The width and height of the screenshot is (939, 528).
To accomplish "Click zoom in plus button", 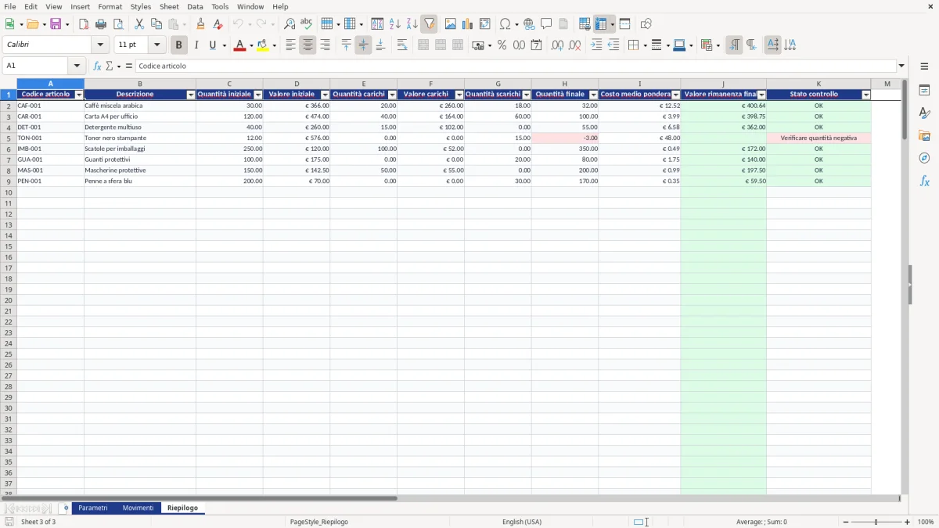I will coord(908,522).
